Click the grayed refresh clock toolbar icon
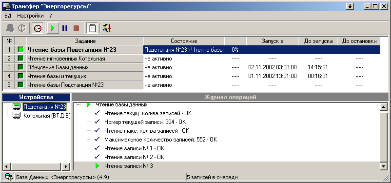 (x=22, y=28)
